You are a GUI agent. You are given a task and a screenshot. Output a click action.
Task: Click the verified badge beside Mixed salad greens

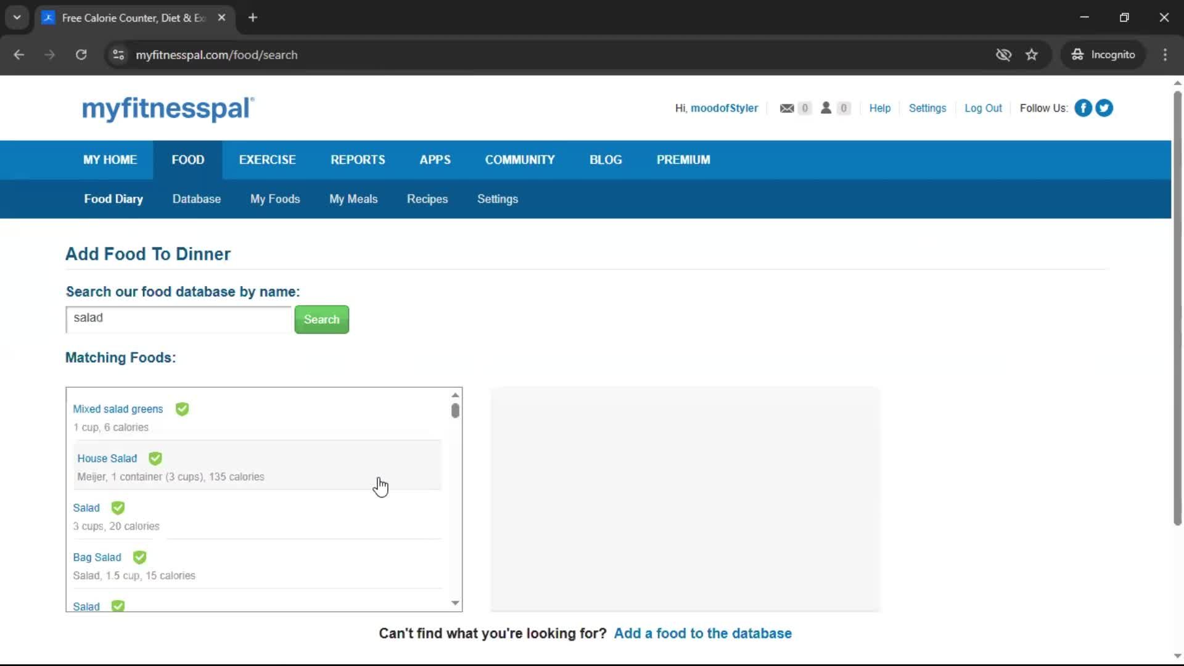point(182,409)
